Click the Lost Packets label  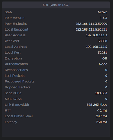15,76
